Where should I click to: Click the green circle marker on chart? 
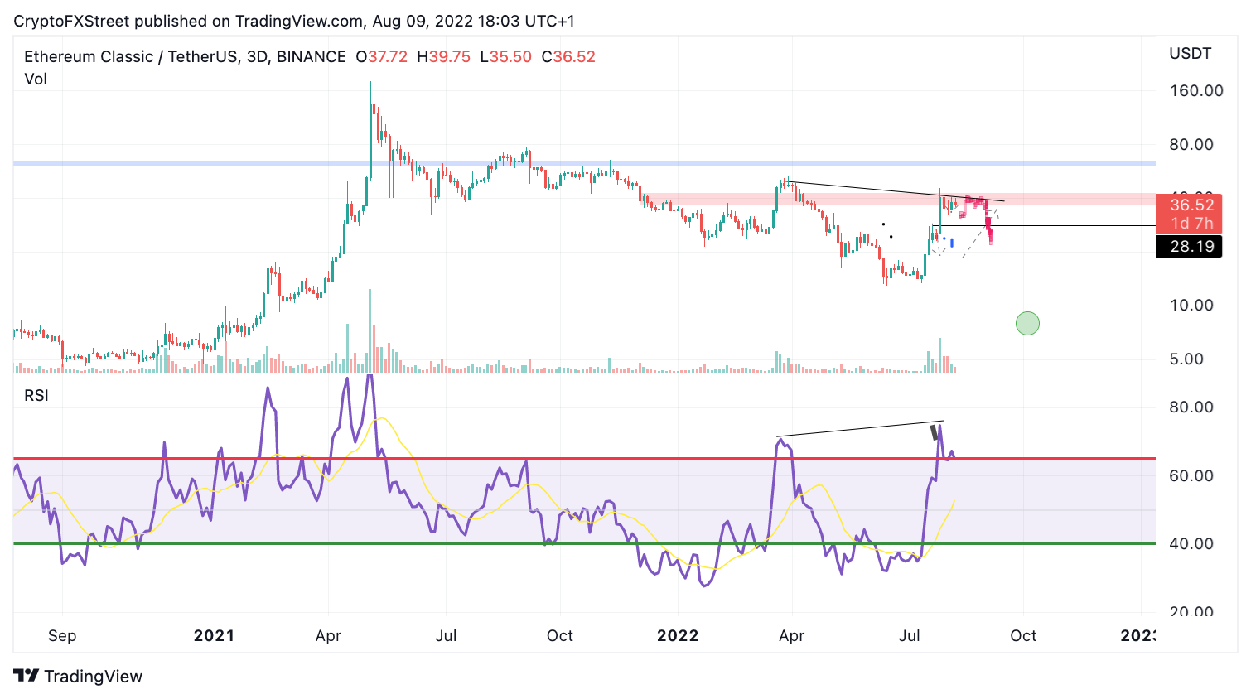(1027, 323)
